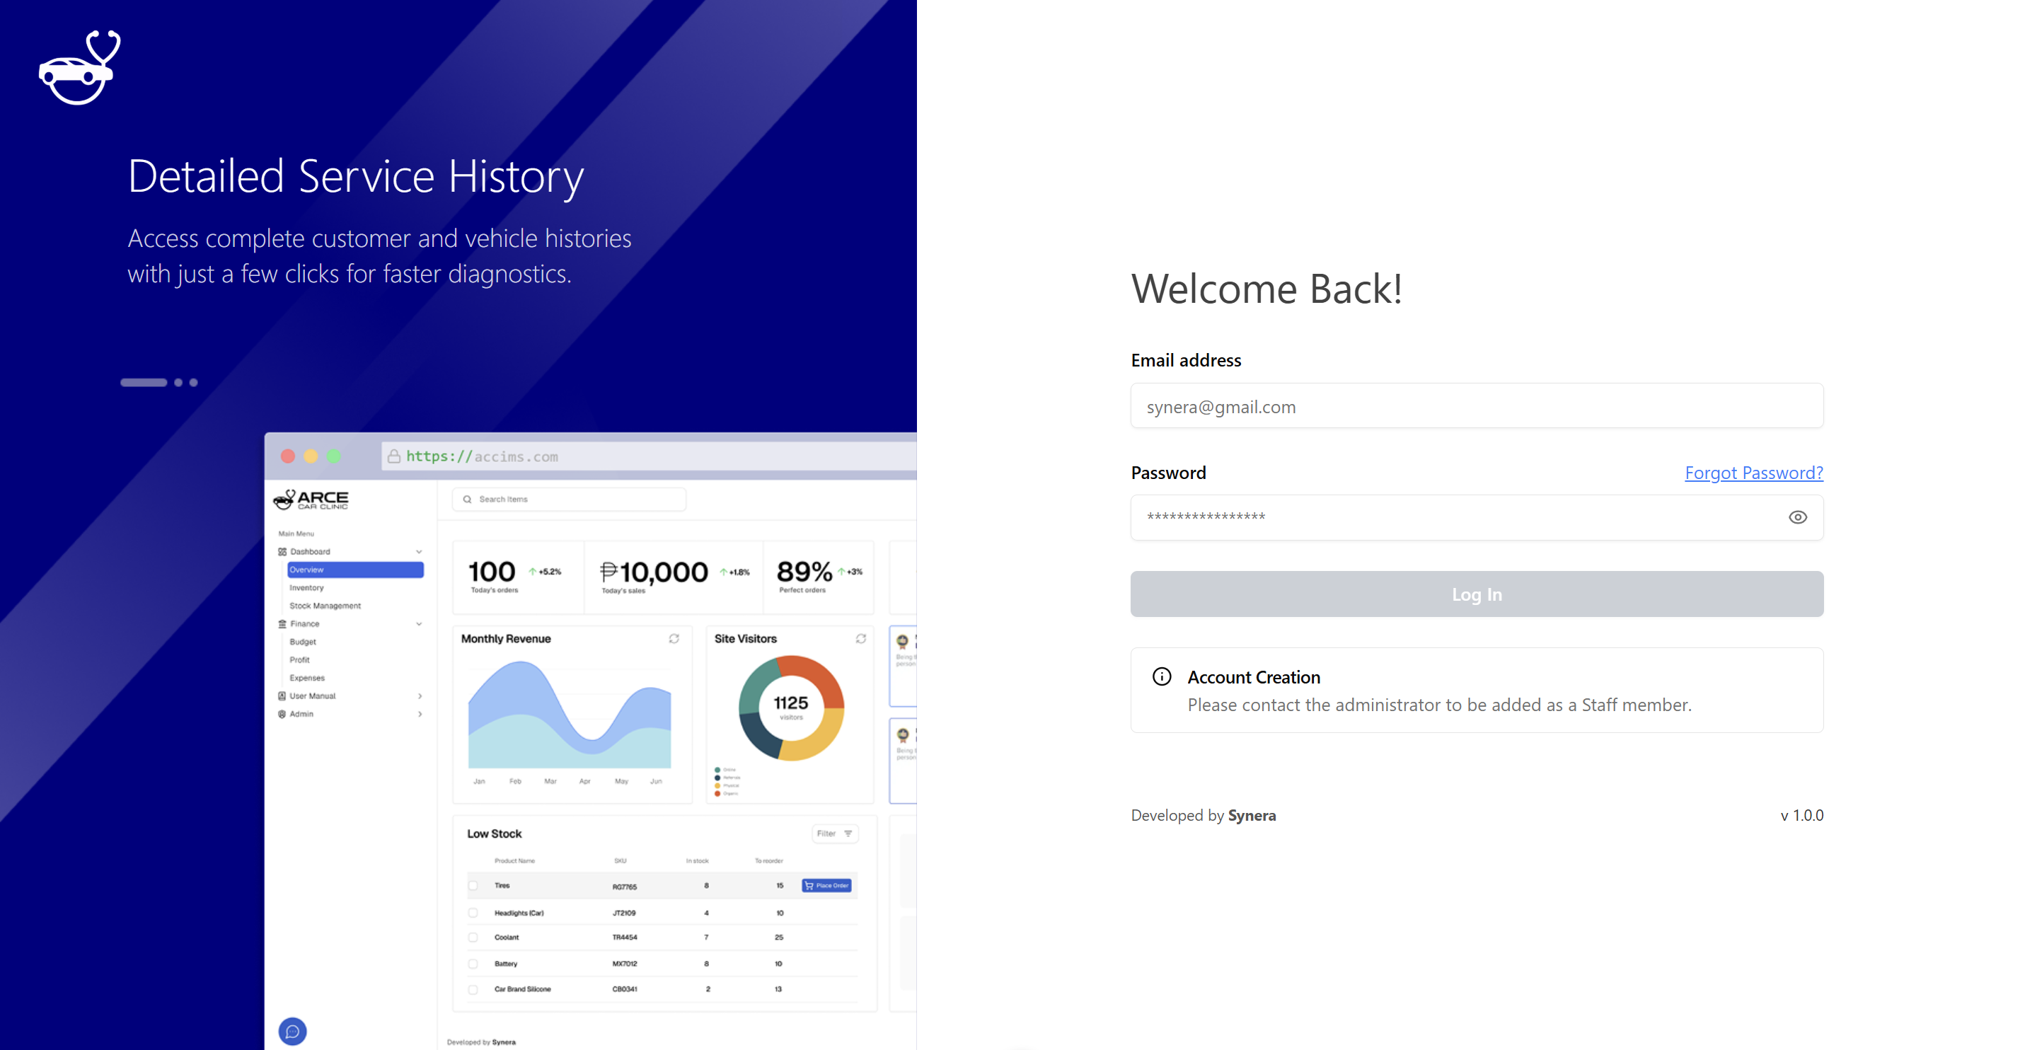This screenshot has height=1050, width=2037.
Task: Click the Log In button
Action: pos(1477,594)
